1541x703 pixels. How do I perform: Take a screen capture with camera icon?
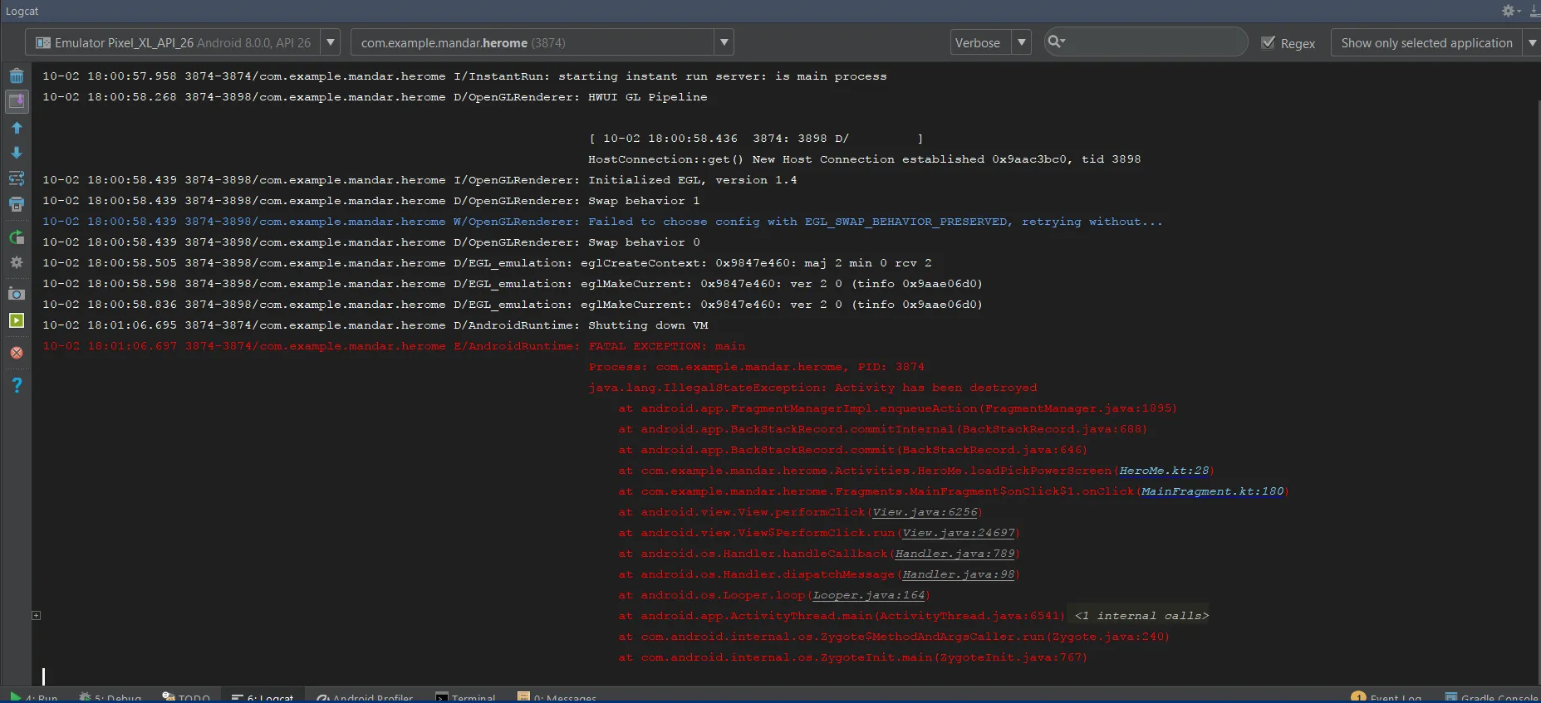17,294
